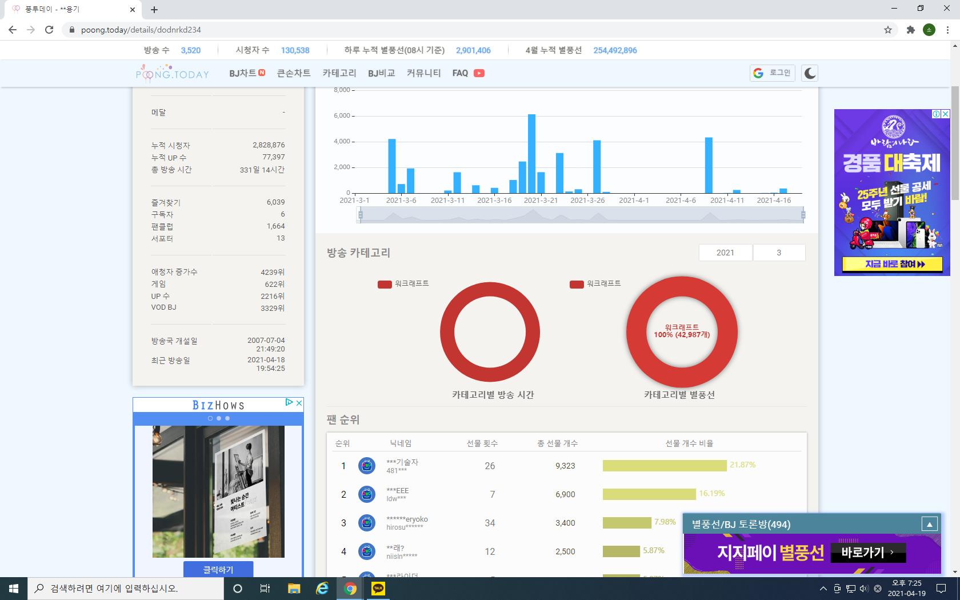
Task: Click 4월 누적 별풍선 value 254,492,896
Action: [615, 50]
